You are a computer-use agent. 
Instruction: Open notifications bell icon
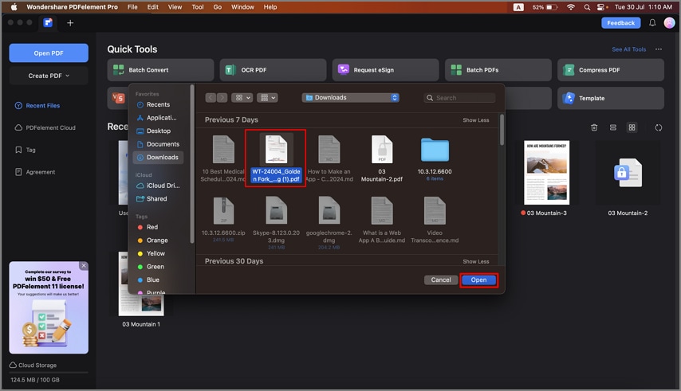652,23
